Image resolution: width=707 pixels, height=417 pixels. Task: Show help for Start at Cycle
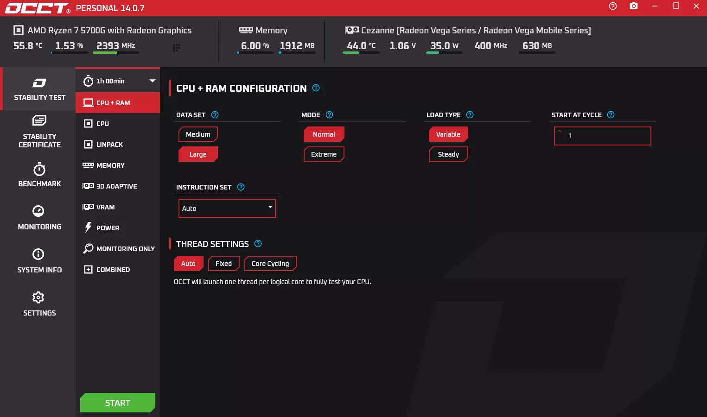click(x=611, y=115)
